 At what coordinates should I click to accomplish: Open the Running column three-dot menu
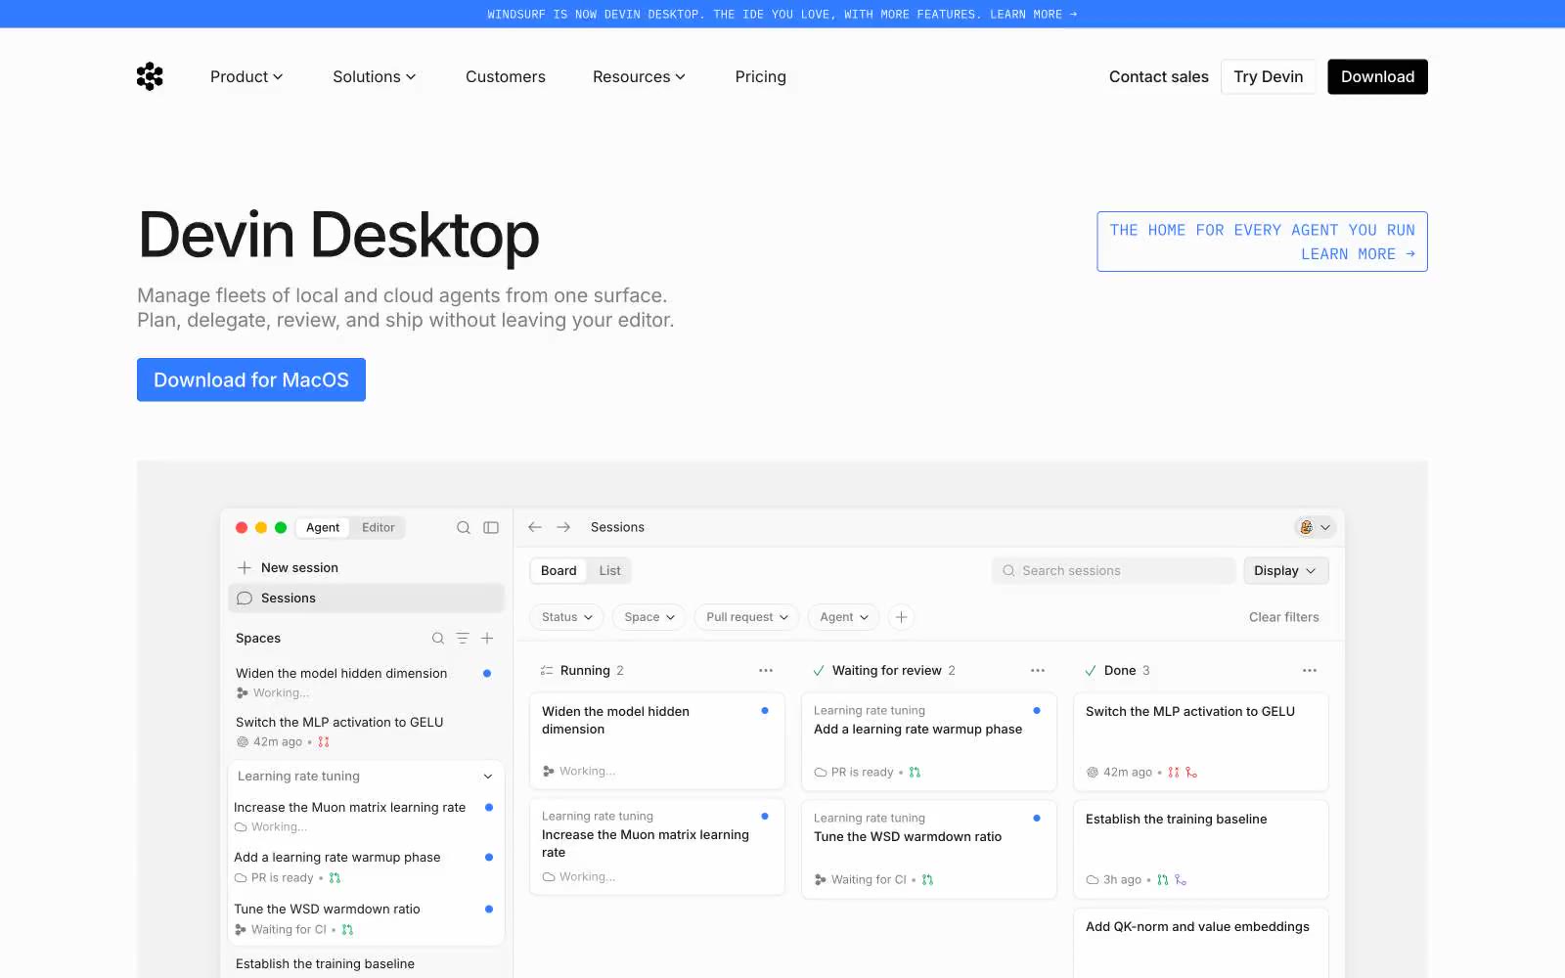coord(766,671)
